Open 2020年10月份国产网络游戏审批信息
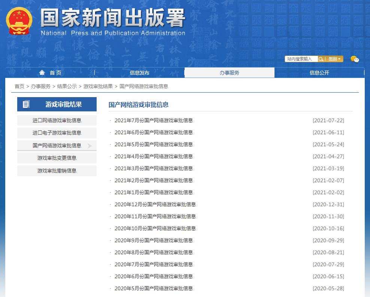This screenshot has height=297, width=370. tap(155, 228)
